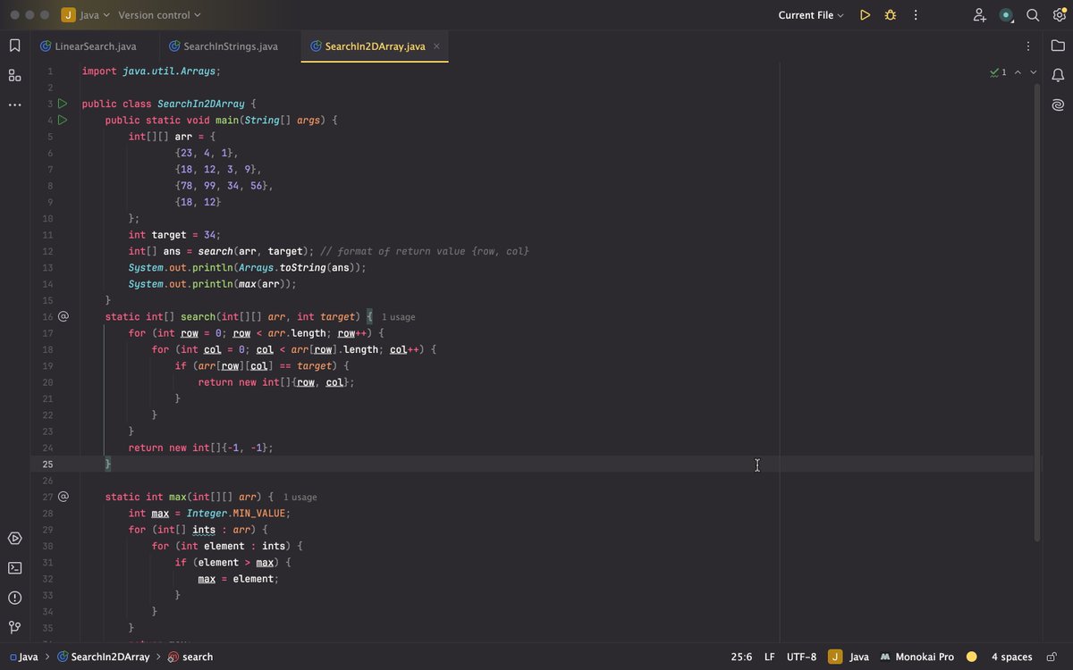Open IDE settings gear
The height and width of the screenshot is (670, 1073).
(1059, 15)
